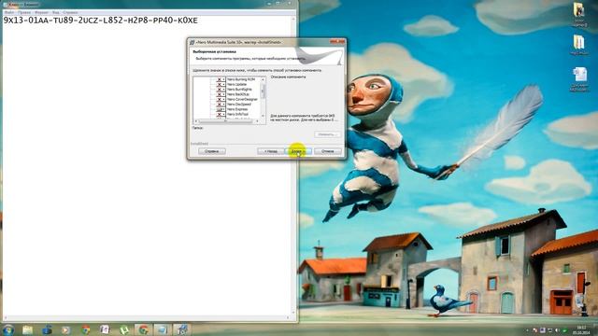Open install-state dropdown for Nero Burning ROM
Screen dimensions: 598x336
tap(221, 79)
